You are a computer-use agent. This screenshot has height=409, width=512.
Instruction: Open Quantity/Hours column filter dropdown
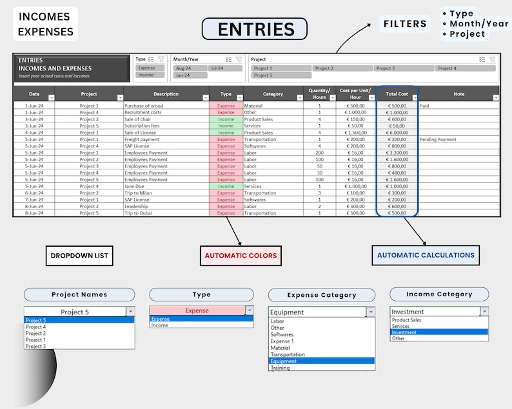point(332,97)
